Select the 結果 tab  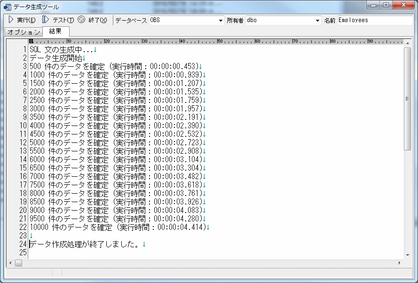coord(55,31)
